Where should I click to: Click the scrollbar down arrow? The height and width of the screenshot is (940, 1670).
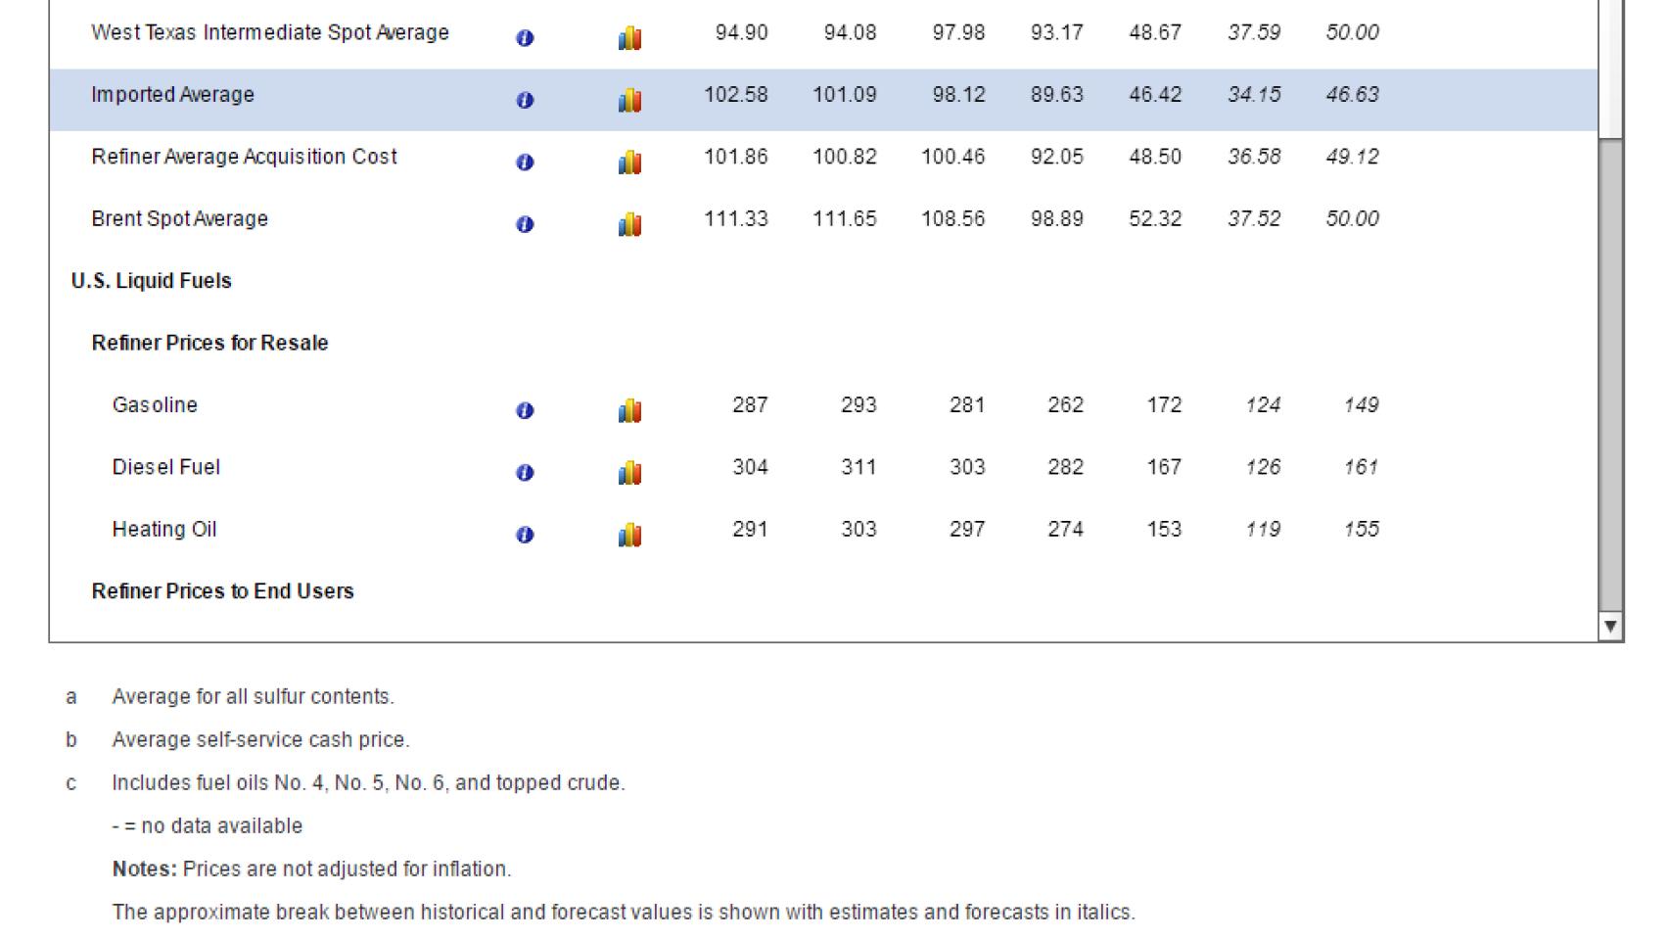[x=1610, y=627]
